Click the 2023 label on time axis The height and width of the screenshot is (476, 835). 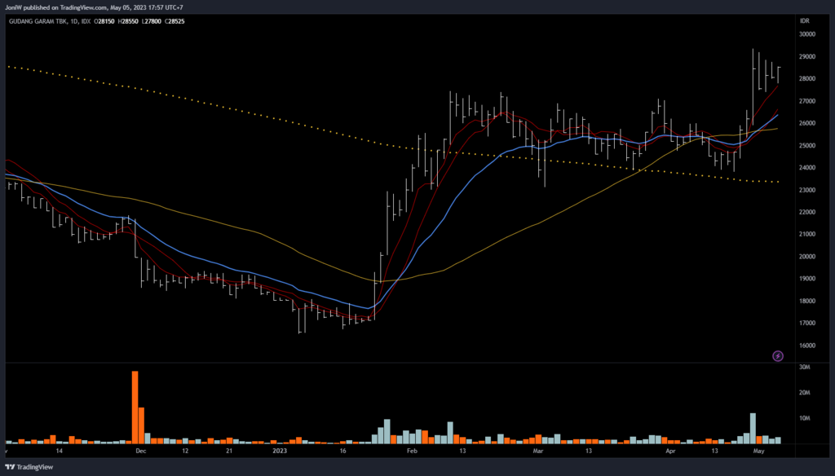(280, 450)
